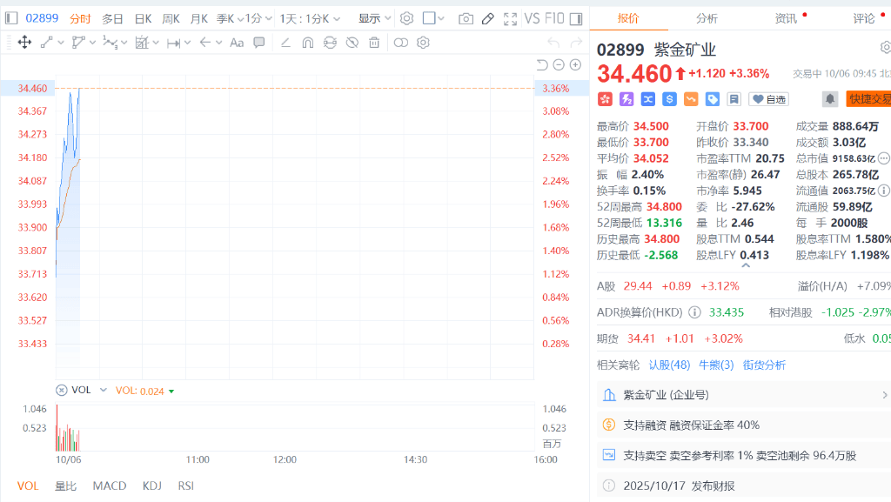Open 紫金矿业 (企业号) company page row
The image size is (891, 502).
(740, 395)
